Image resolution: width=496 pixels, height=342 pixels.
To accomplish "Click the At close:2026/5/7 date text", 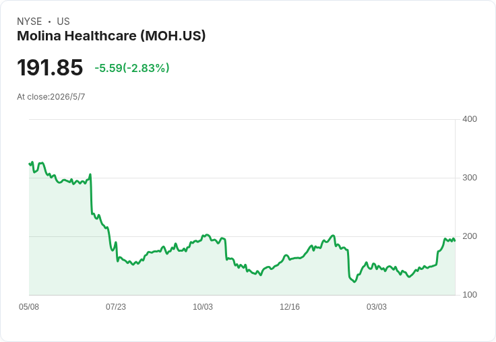I will pyautogui.click(x=51, y=97).
